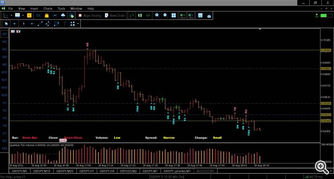Click the red time marker on chart axis
The height and width of the screenshot is (179, 334).
coord(63,140)
